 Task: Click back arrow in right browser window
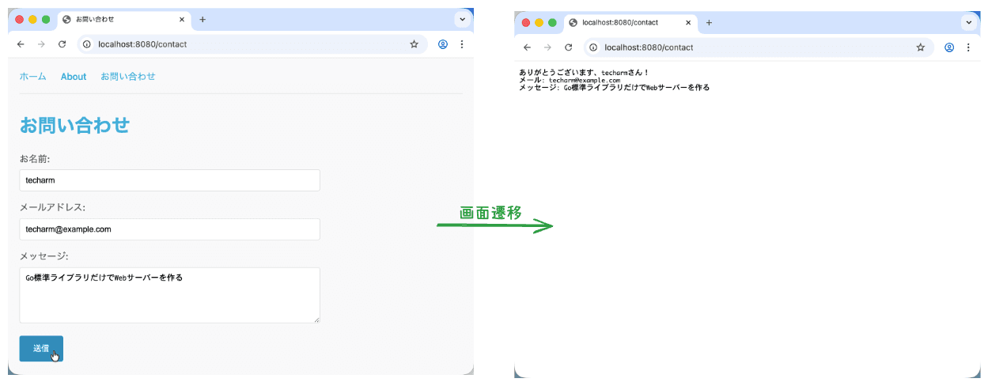pos(527,47)
